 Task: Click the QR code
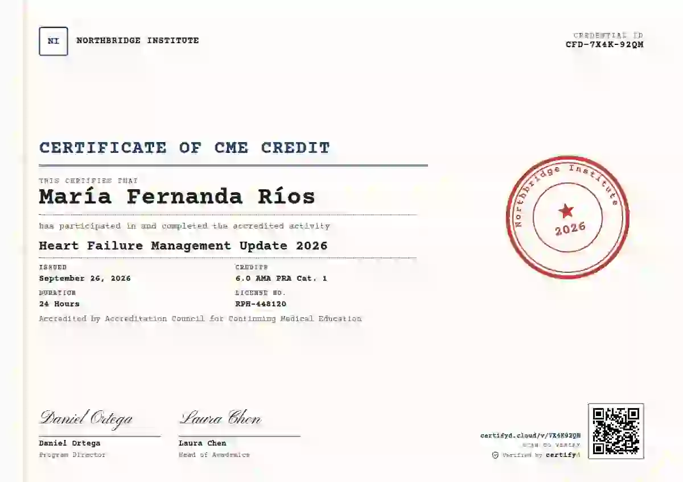coord(616,431)
